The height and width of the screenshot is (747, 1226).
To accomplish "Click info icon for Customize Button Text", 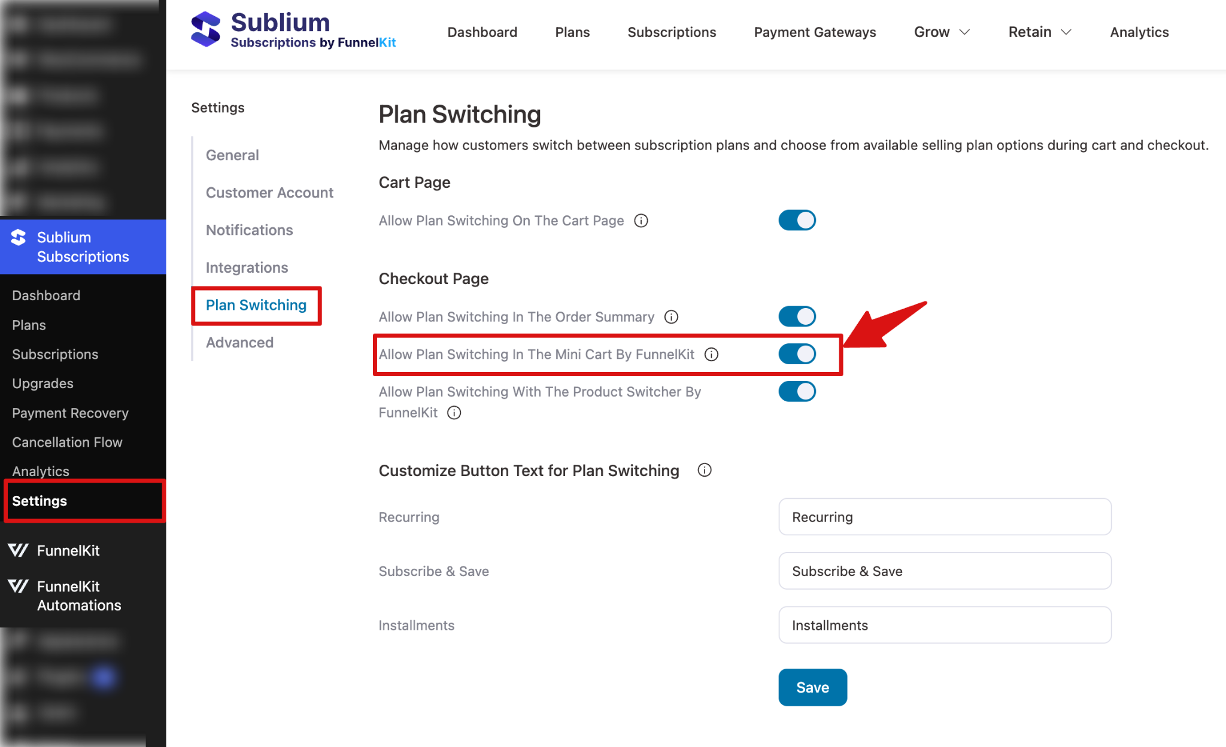I will tap(705, 470).
